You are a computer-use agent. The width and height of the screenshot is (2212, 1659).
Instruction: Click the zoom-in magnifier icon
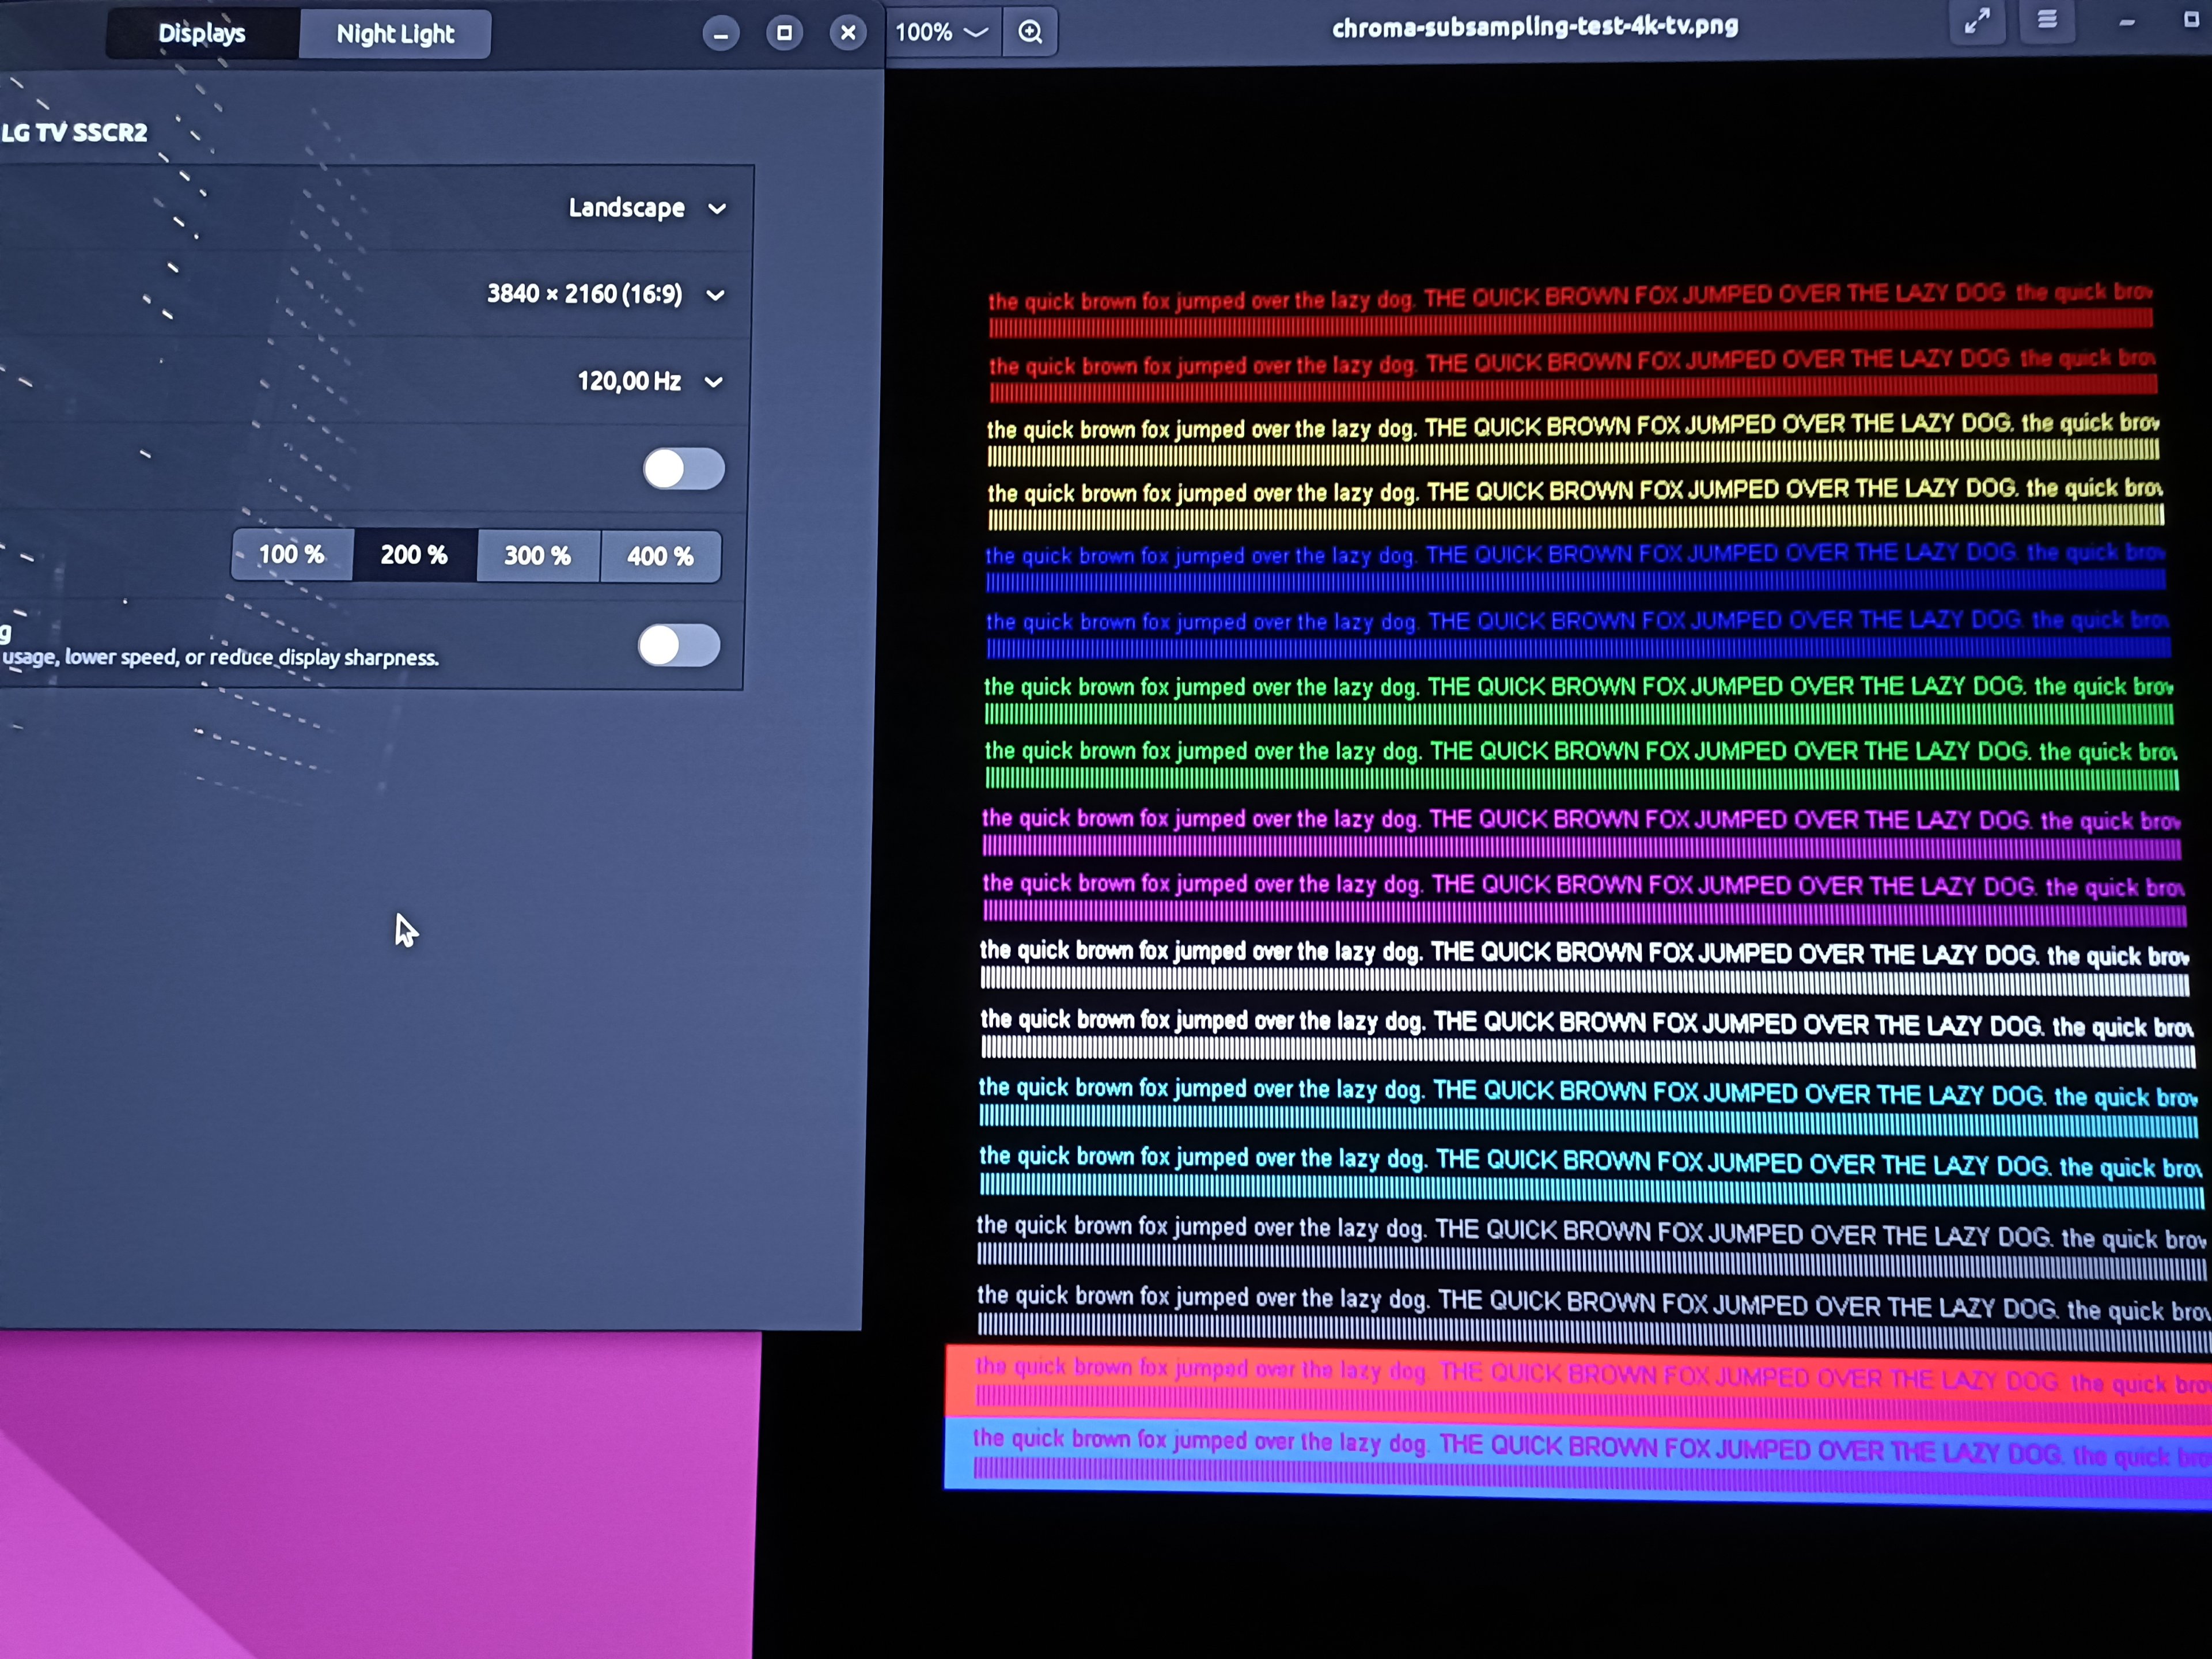(x=1030, y=32)
